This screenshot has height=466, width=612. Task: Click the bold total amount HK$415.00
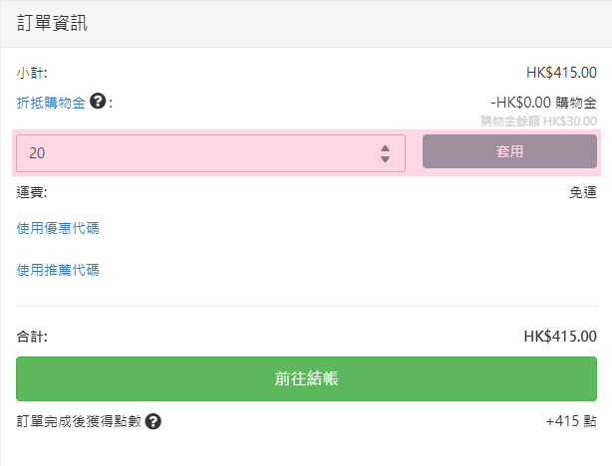click(560, 337)
